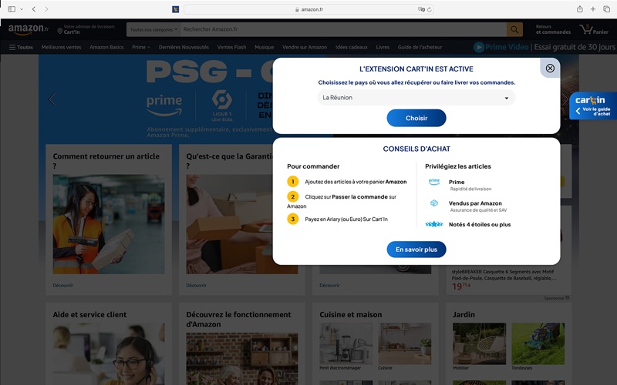The image size is (617, 385).
Task: Click delivery address location pin icon
Action: tap(60, 31)
